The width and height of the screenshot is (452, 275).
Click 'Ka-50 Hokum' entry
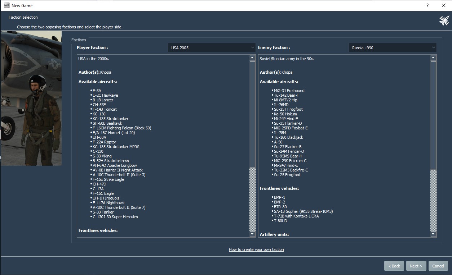pos(285,114)
